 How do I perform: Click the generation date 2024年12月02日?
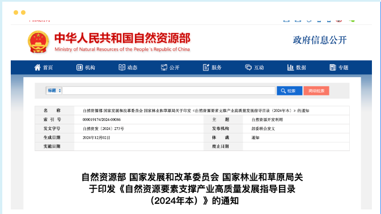pos(96,137)
